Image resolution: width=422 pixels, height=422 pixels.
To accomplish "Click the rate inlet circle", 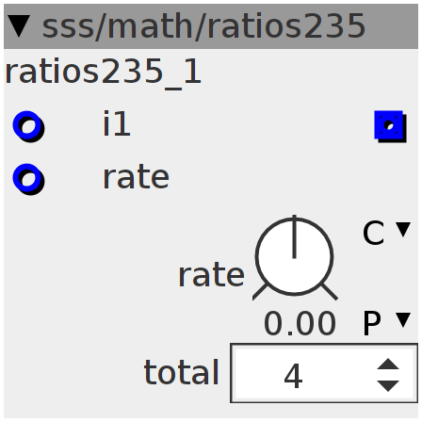I will pos(28,179).
